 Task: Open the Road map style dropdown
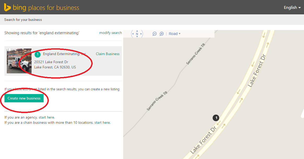point(175,34)
